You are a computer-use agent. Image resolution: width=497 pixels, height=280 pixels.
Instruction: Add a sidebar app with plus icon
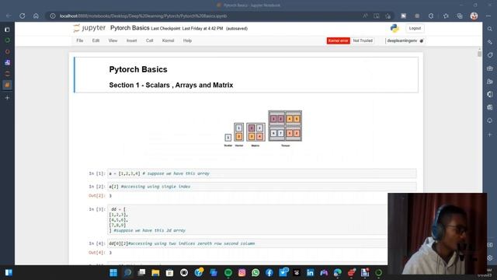pos(490,135)
